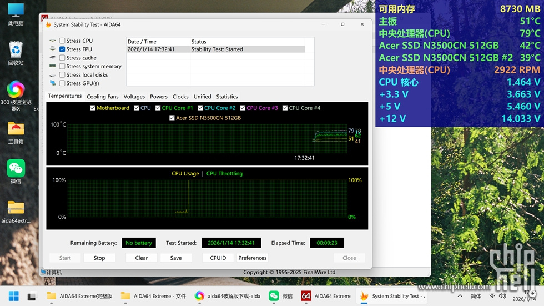Toggle the Acer SSD N3500CN 512GB graph checkbox

coord(172,118)
